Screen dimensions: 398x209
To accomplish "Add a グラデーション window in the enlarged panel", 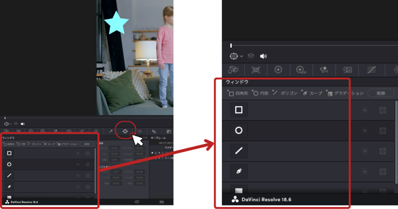I will coord(345,93).
